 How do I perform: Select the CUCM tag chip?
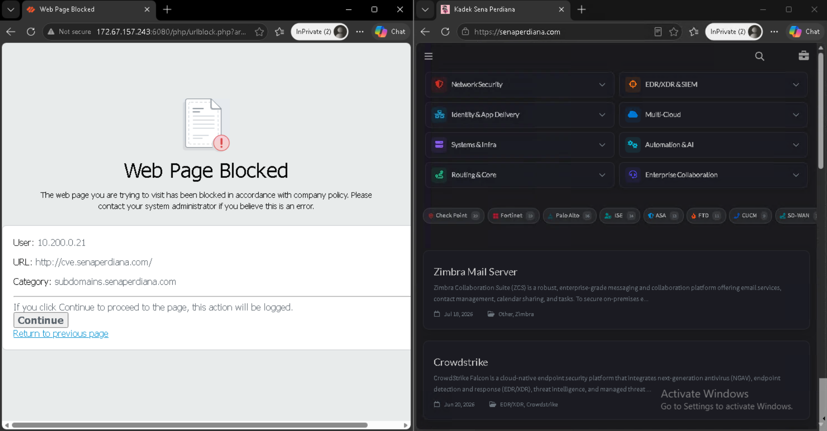pos(750,216)
